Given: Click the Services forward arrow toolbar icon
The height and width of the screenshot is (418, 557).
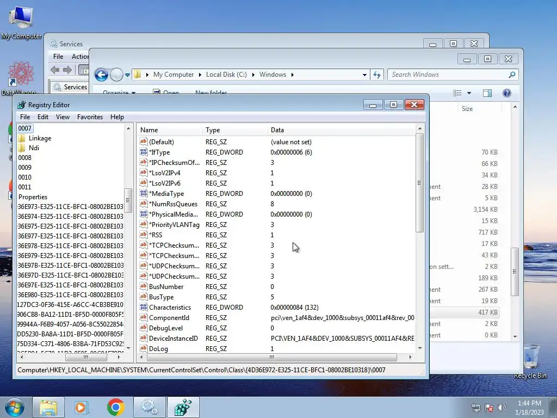Looking at the screenshot, I should (x=67, y=70).
